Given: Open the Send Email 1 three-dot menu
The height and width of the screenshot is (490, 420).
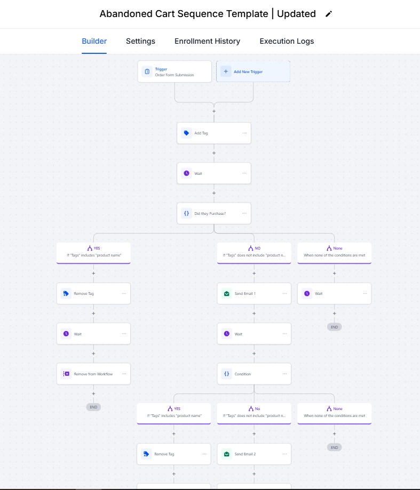Looking at the screenshot, I should [284, 293].
